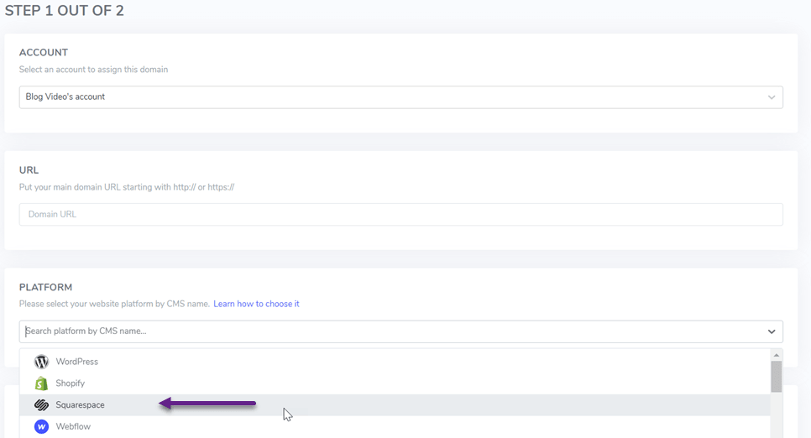Viewport: 811px width, 438px height.
Task: Open the Learn how to choose it link
Action: tap(256, 304)
